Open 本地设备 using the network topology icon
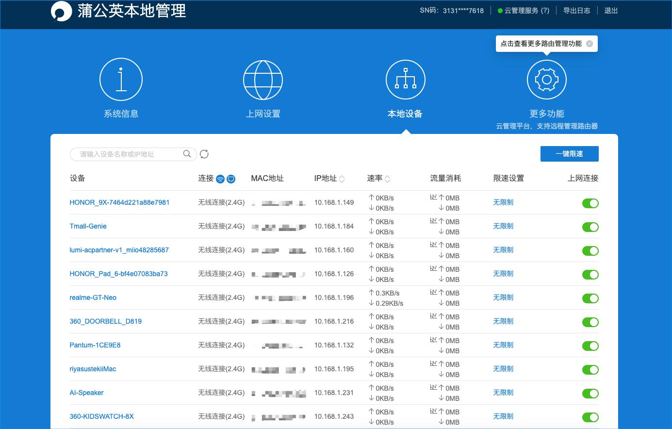 tap(406, 79)
